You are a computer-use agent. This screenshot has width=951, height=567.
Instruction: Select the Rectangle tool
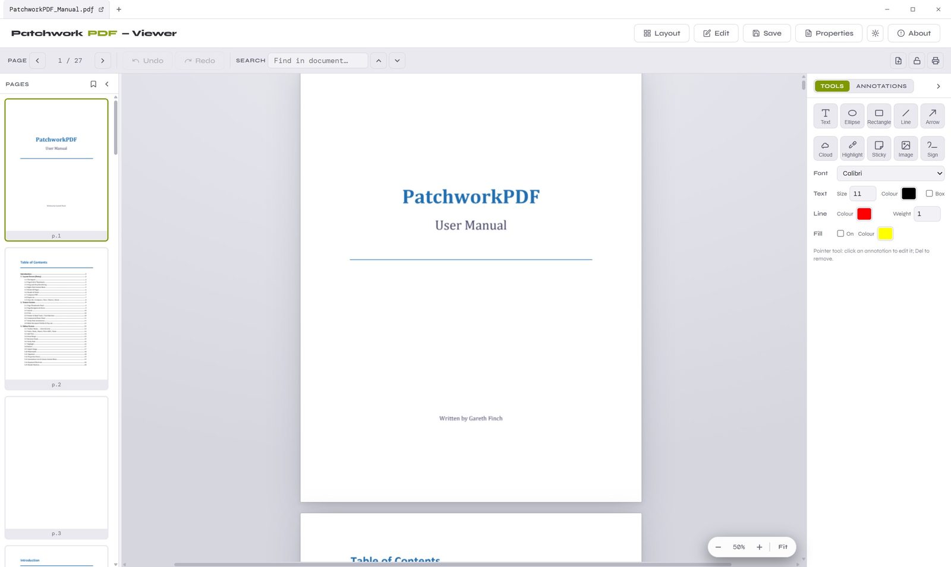tap(879, 116)
